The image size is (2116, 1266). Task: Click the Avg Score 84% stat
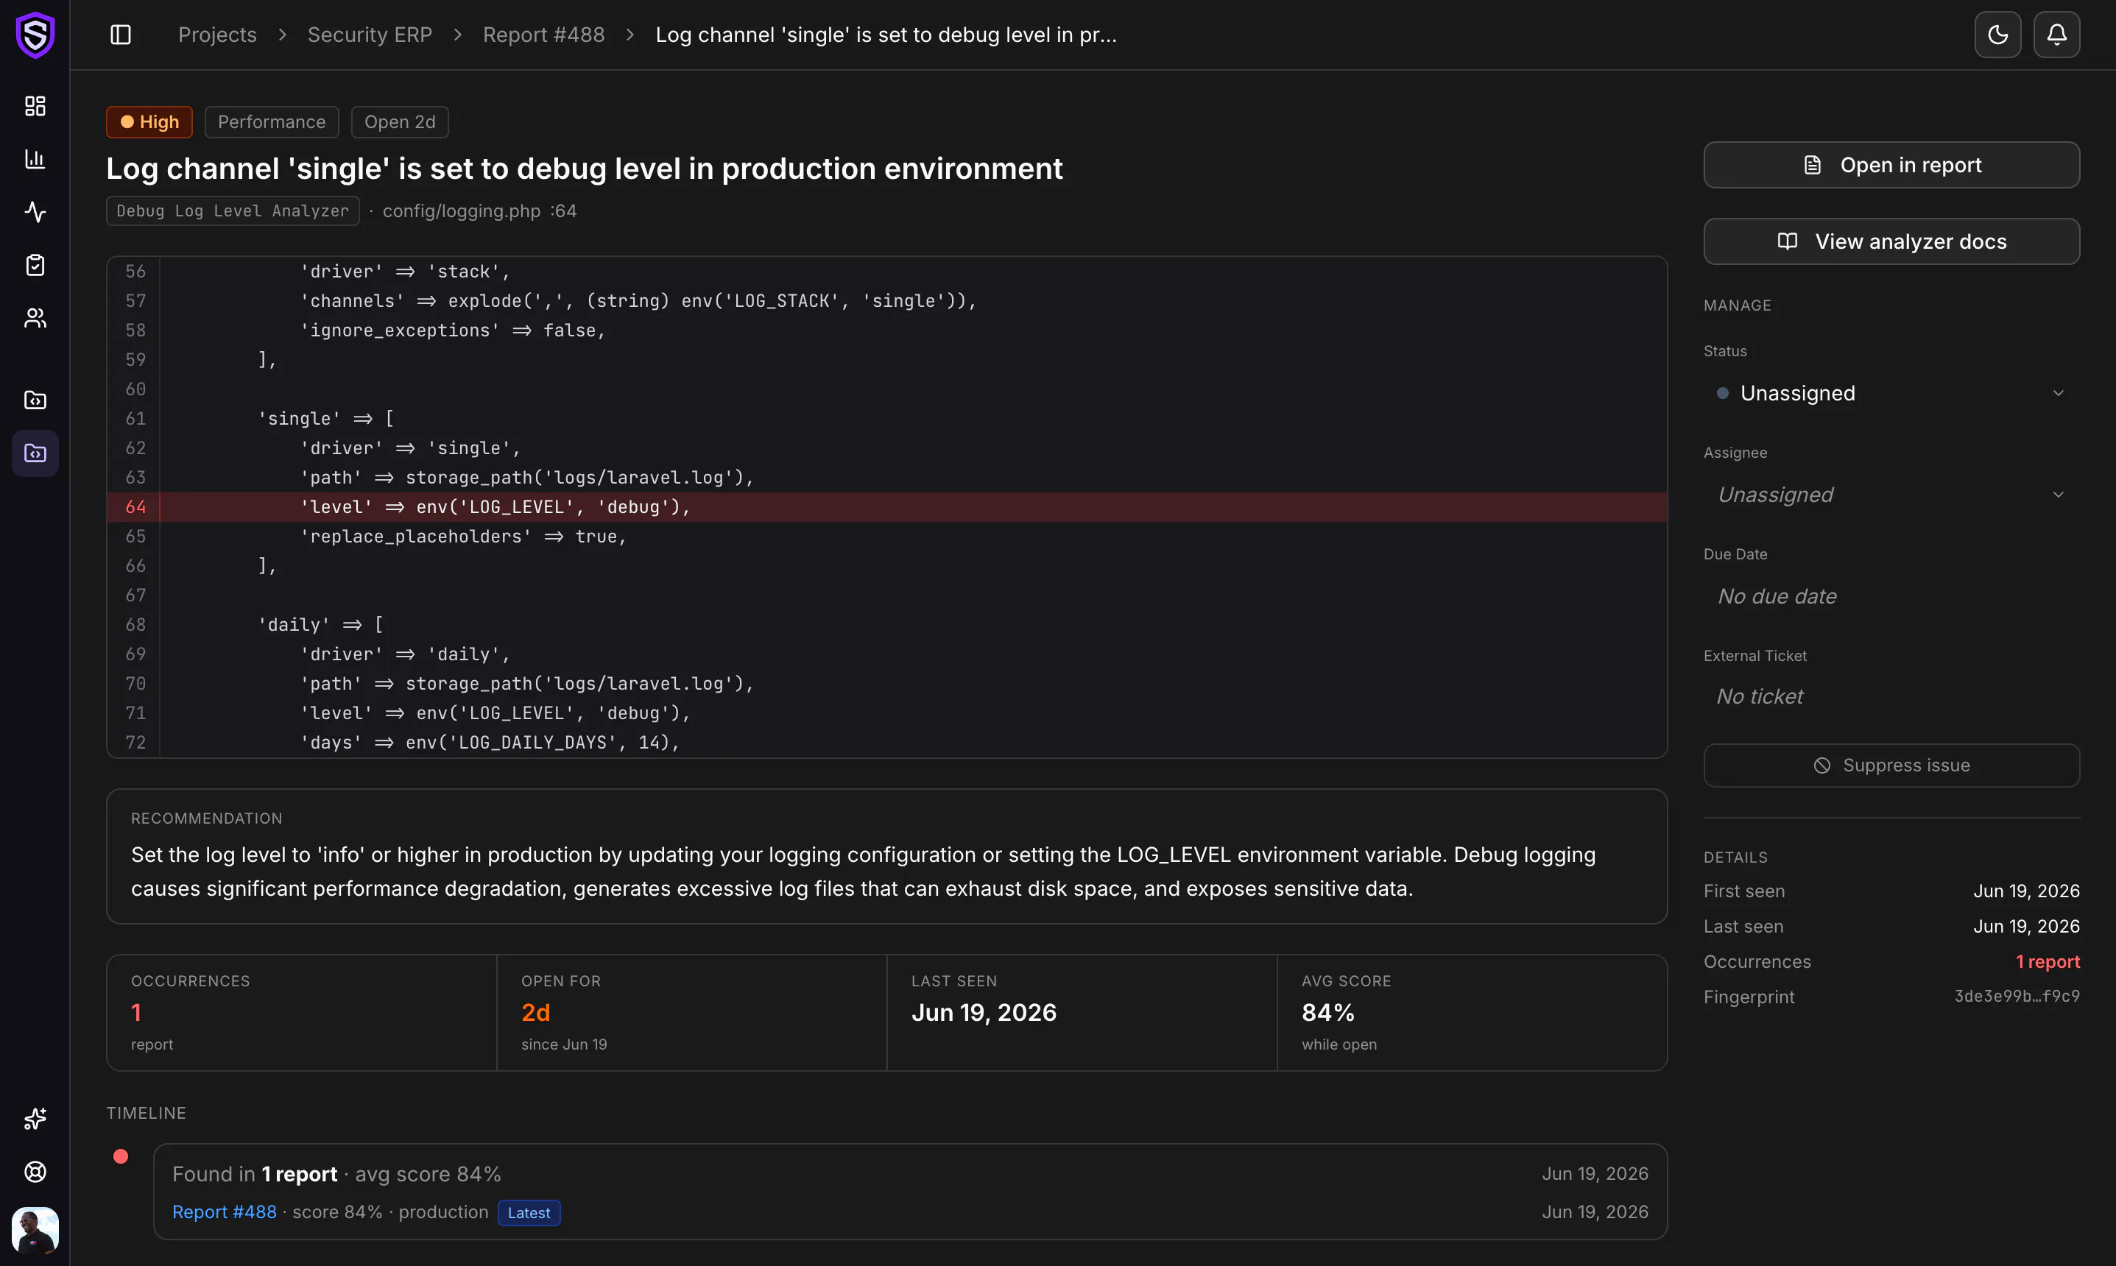(1472, 1013)
